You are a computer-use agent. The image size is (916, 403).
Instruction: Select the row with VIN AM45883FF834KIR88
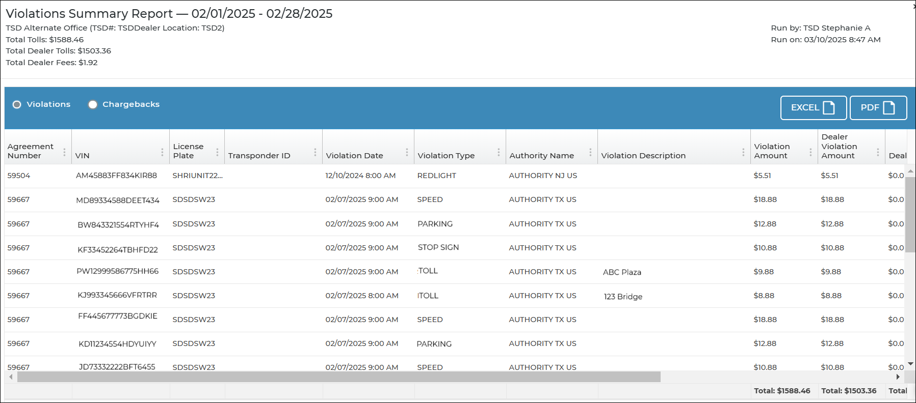tap(116, 176)
